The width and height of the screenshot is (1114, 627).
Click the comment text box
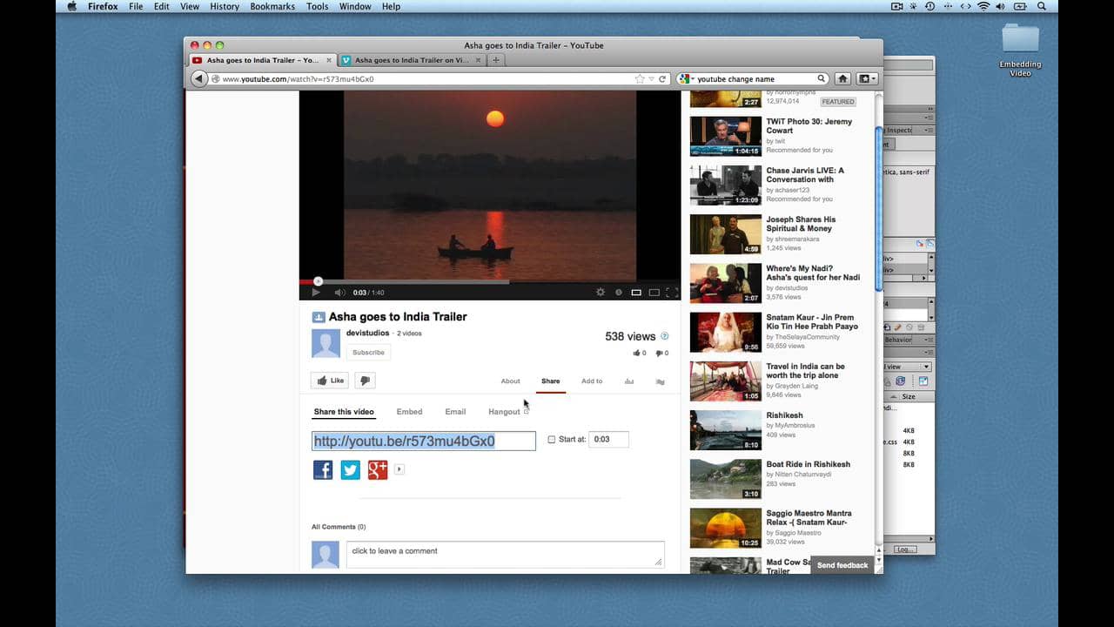pyautogui.click(x=506, y=555)
